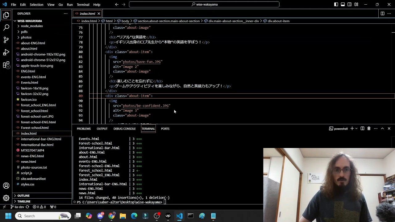Open the Windows Start menu
This screenshot has height=222, width=395.
8,216
